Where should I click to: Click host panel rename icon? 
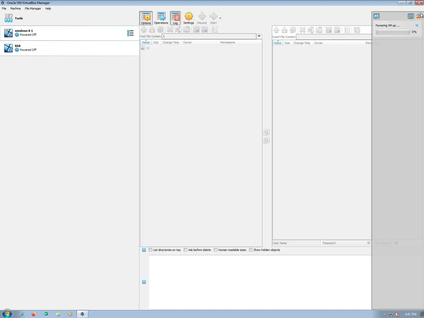tap(178, 29)
